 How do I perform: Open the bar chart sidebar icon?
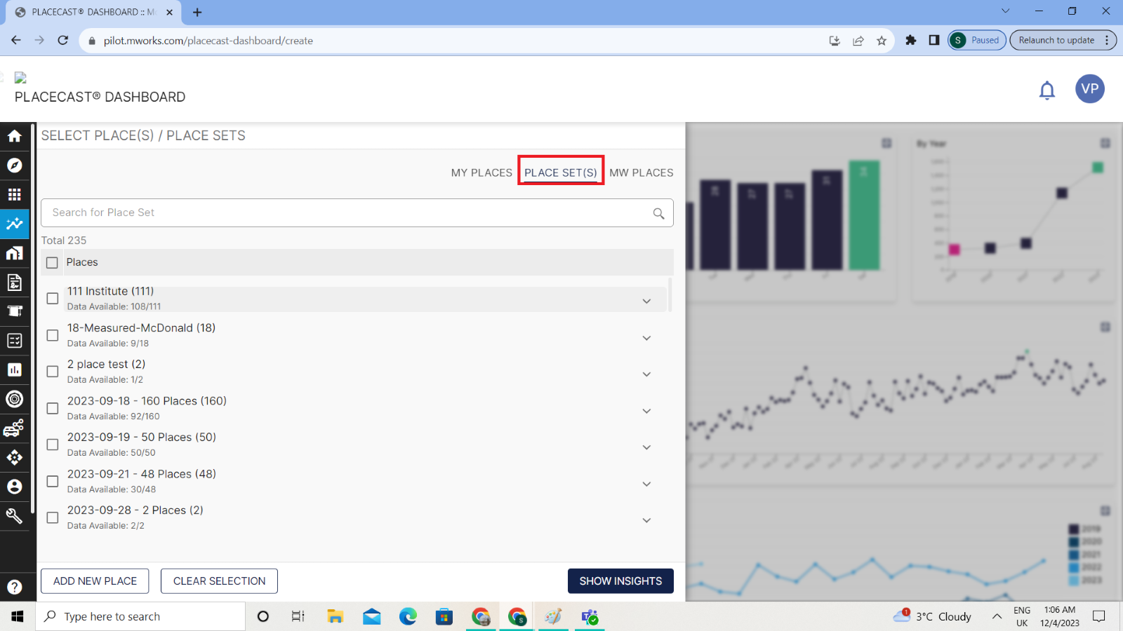(x=15, y=369)
